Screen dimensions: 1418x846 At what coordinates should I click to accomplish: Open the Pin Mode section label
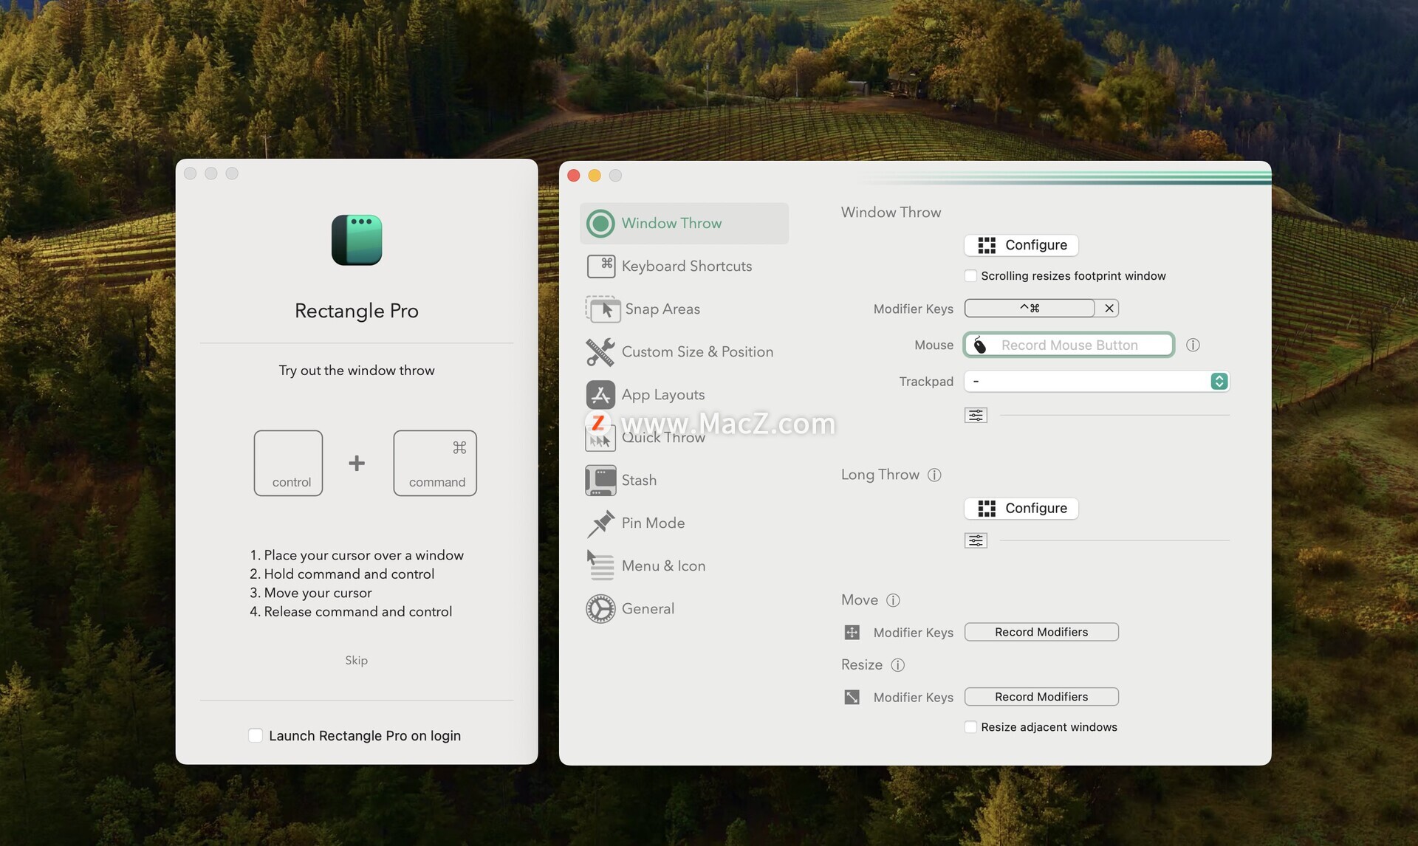(x=653, y=523)
